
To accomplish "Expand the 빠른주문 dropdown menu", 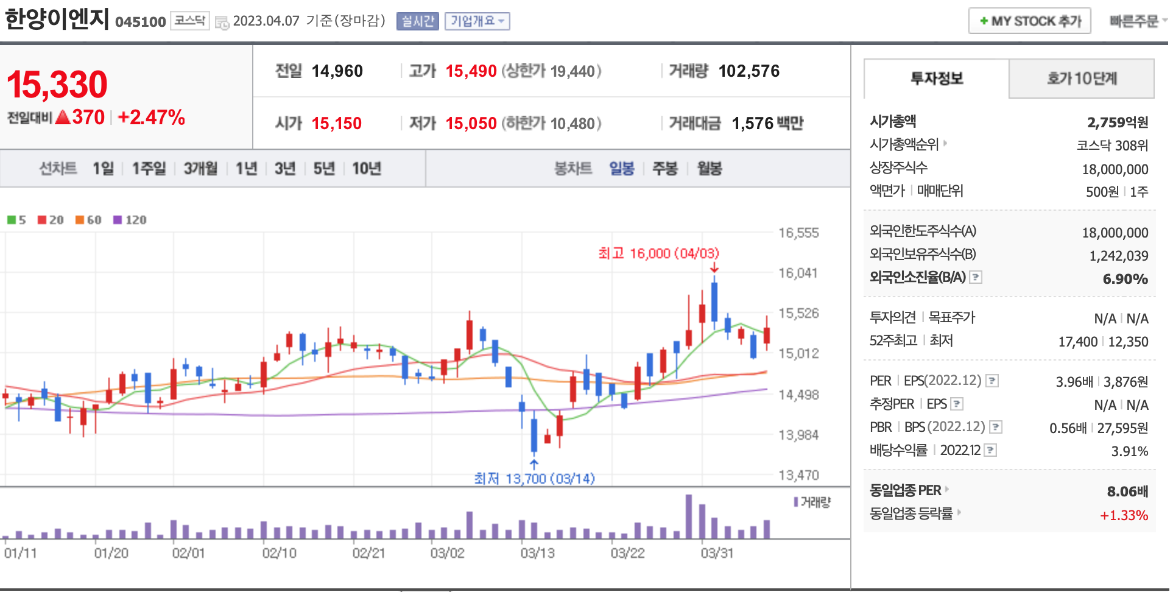I will pyautogui.click(x=1136, y=21).
